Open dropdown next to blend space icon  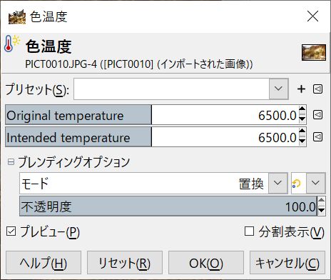(x=315, y=183)
